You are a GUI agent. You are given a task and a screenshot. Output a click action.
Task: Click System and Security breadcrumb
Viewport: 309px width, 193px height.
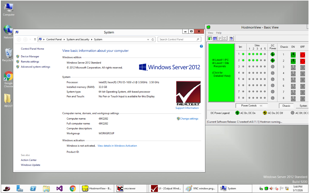tap(78, 39)
